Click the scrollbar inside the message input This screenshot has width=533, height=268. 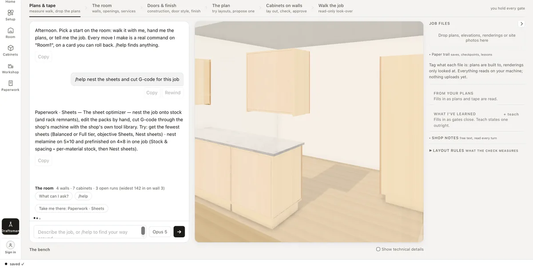[143, 231]
